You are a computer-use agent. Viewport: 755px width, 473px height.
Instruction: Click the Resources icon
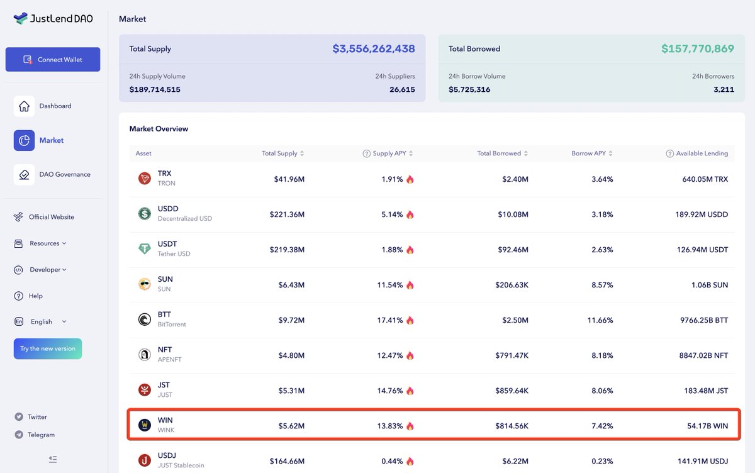point(18,243)
